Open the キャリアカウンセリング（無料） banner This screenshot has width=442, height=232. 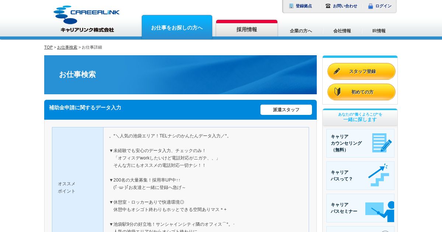360,143
